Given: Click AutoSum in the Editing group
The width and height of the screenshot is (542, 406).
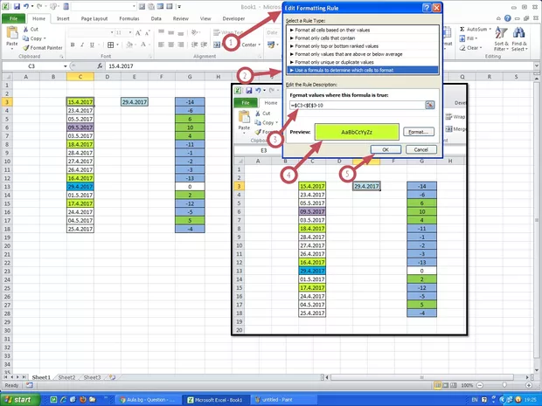Looking at the screenshot, I should (x=476, y=30).
